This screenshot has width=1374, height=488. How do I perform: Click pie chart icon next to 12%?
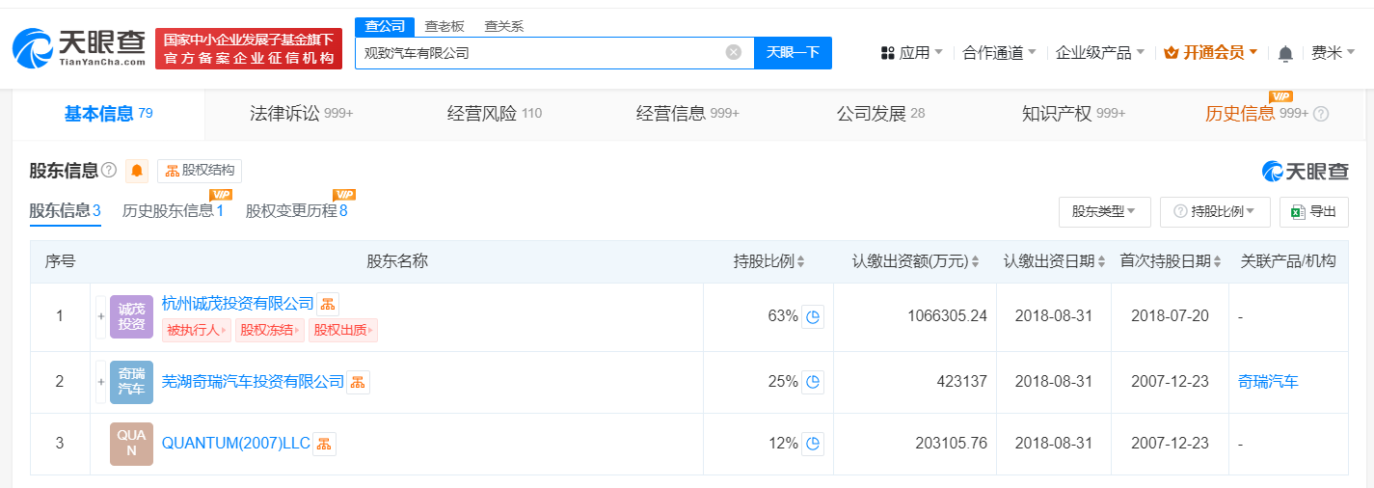click(813, 444)
